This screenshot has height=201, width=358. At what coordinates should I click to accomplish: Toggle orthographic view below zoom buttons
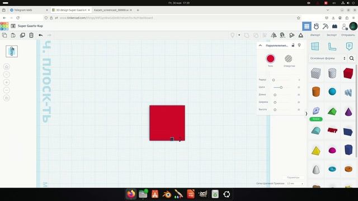7,98
